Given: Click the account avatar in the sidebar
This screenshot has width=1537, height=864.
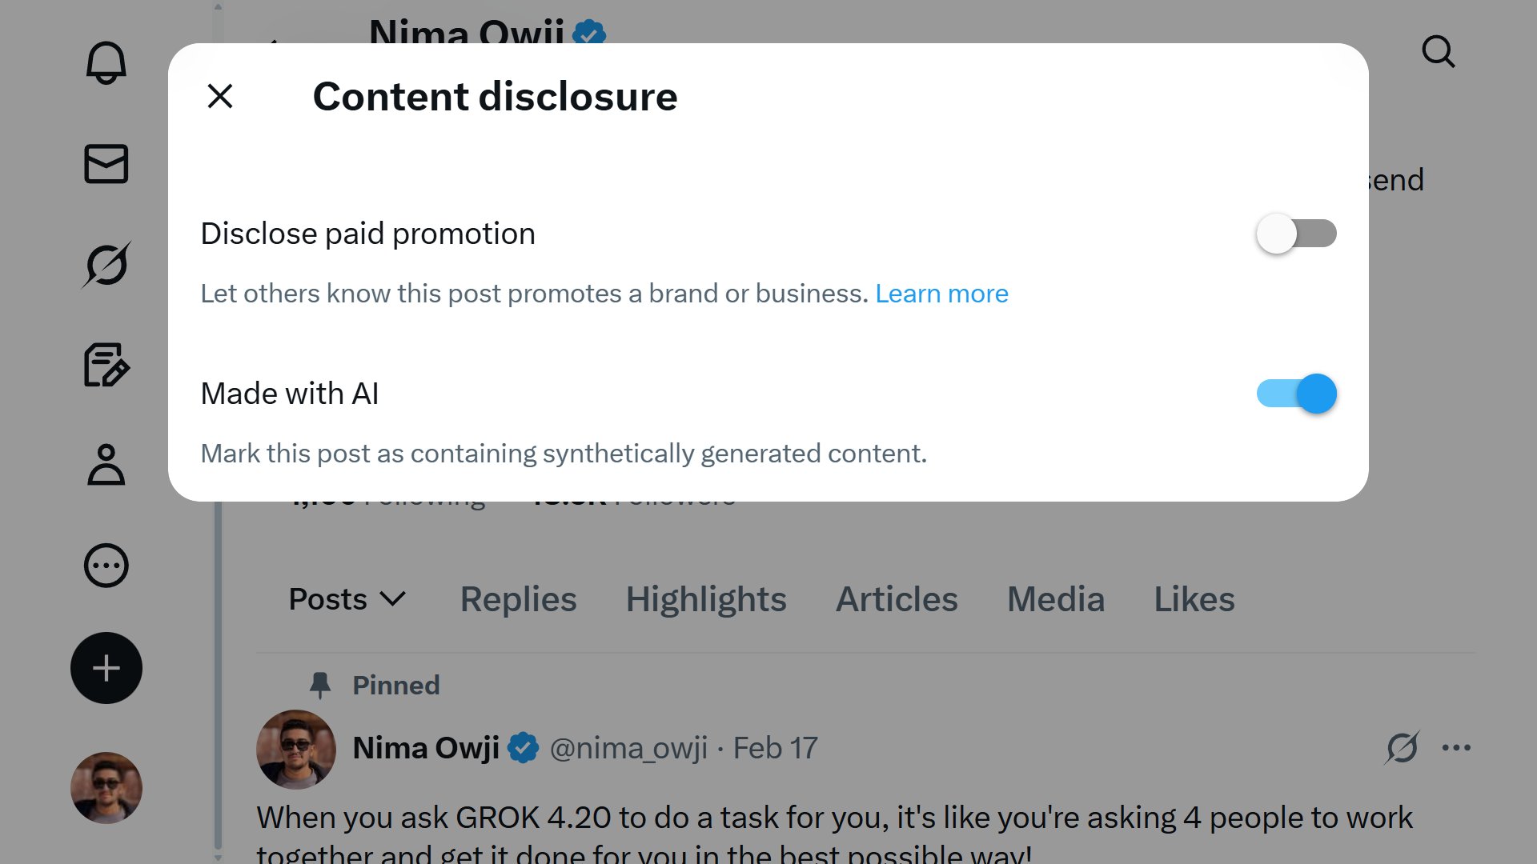Looking at the screenshot, I should pyautogui.click(x=106, y=788).
